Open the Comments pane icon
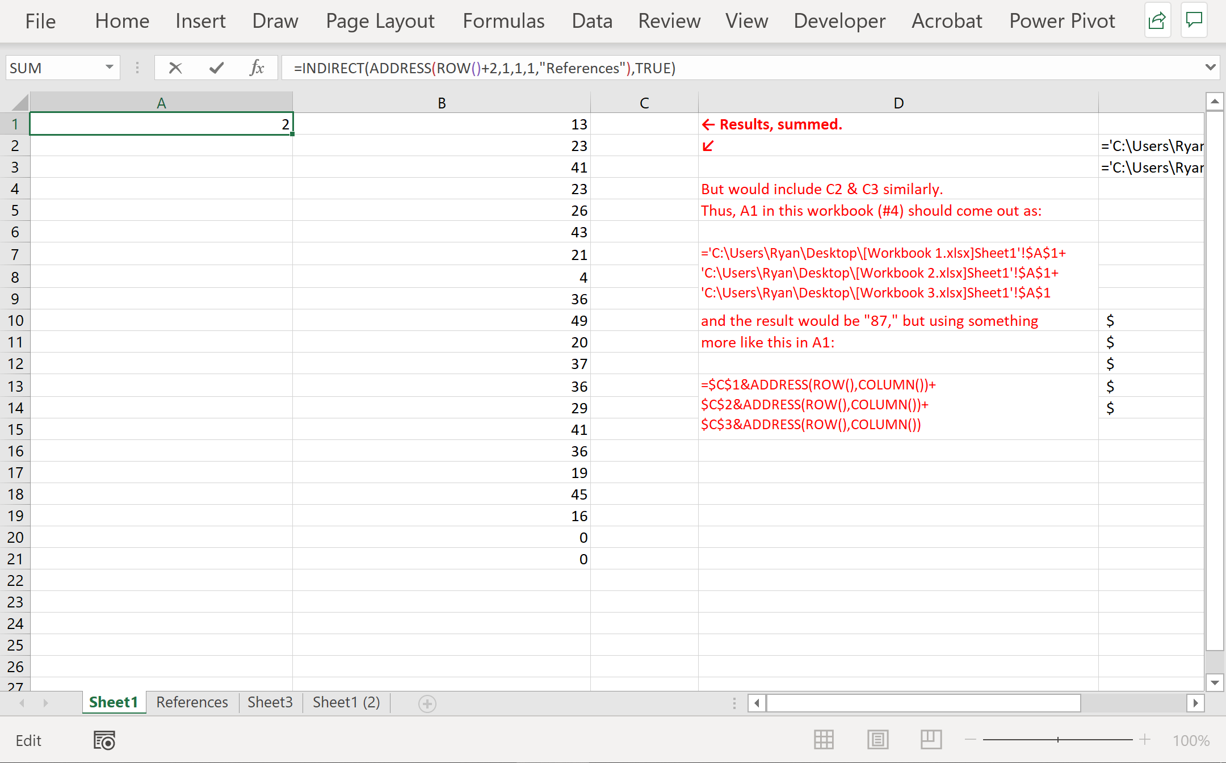Viewport: 1226px width, 763px height. [x=1194, y=21]
